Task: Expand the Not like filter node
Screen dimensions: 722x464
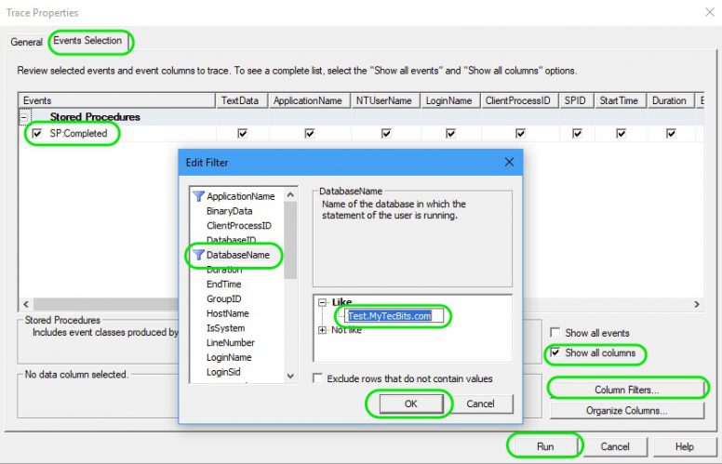Action: tap(322, 330)
